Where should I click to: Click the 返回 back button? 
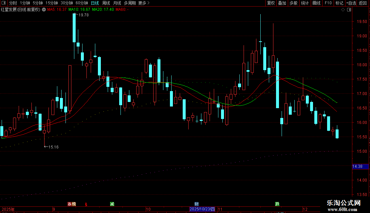[x=363, y=3]
